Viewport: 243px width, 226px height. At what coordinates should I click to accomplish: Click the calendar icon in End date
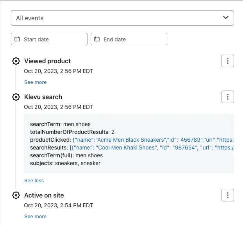pyautogui.click(x=97, y=39)
